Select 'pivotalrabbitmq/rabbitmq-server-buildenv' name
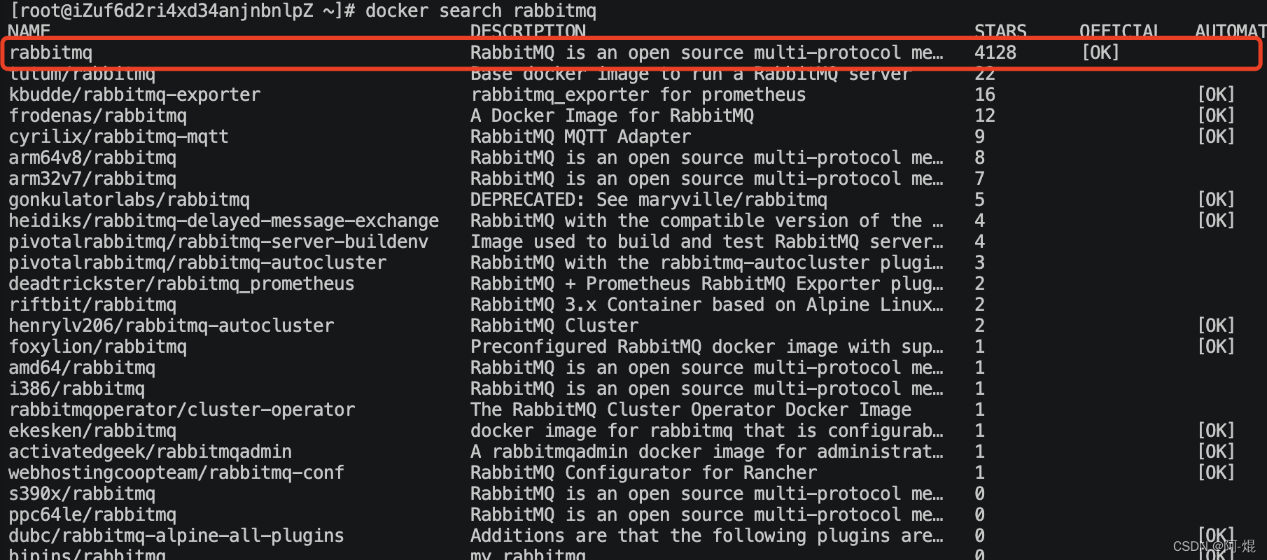This screenshot has width=1267, height=560. 218,241
